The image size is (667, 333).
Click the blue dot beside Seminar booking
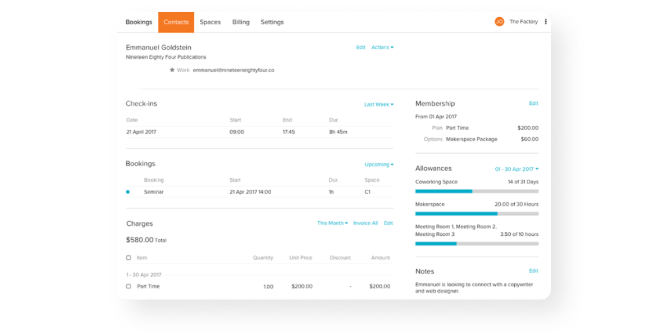click(128, 192)
